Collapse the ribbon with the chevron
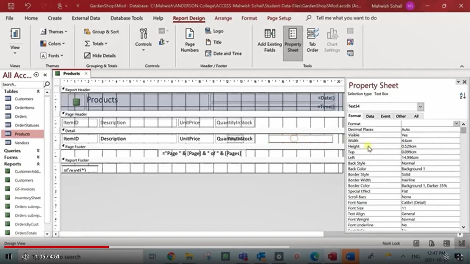This screenshot has width=470, height=264. pos(462,66)
